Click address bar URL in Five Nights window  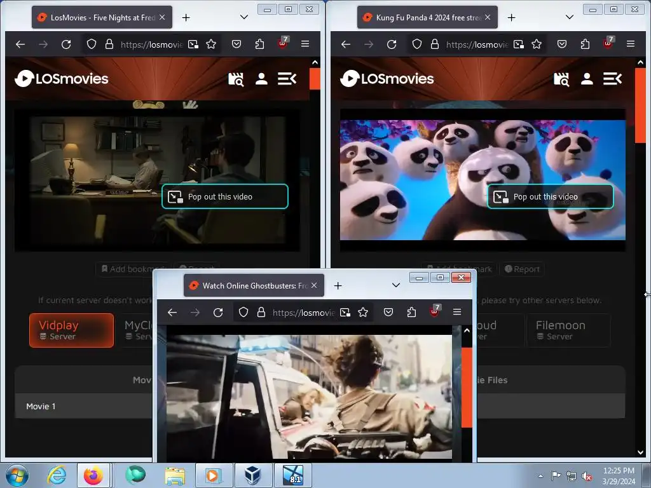pos(151,44)
